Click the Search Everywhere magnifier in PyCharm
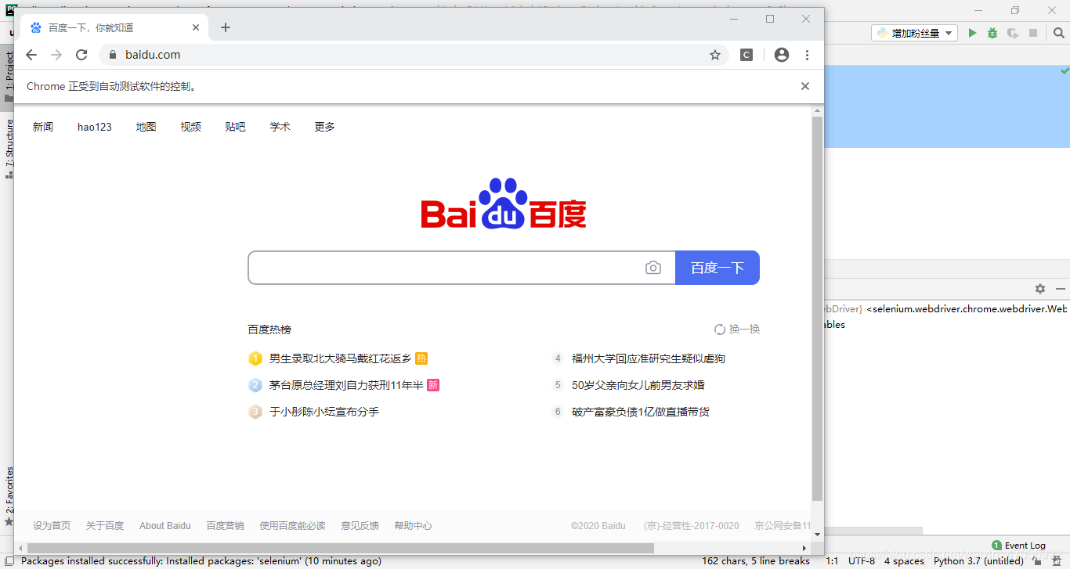The height and width of the screenshot is (569, 1070). 1059,33
